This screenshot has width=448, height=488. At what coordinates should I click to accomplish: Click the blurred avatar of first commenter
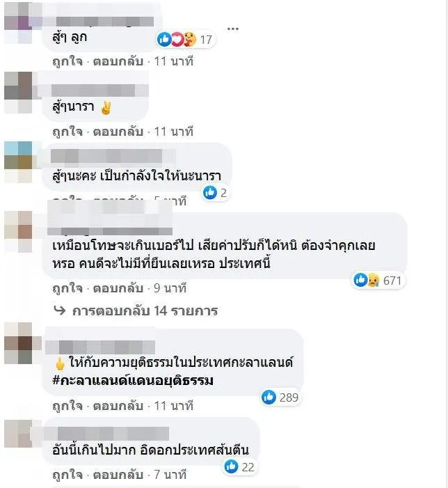[18, 23]
